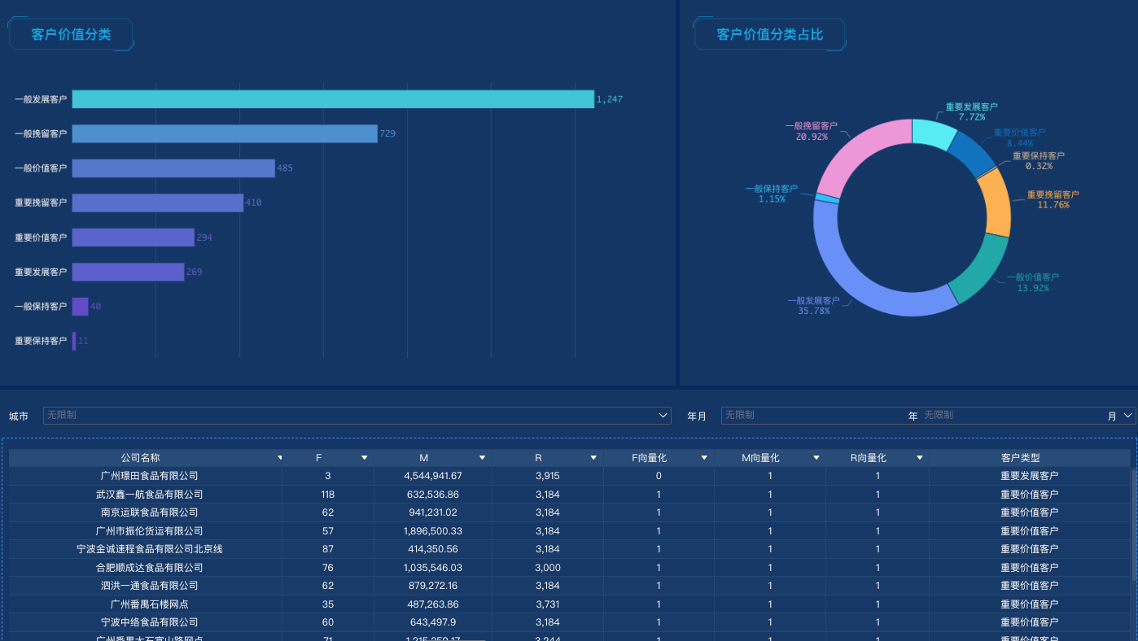Select the 广州璟田食品有限公司 cell
This screenshot has height=641, width=1138.
coord(149,476)
